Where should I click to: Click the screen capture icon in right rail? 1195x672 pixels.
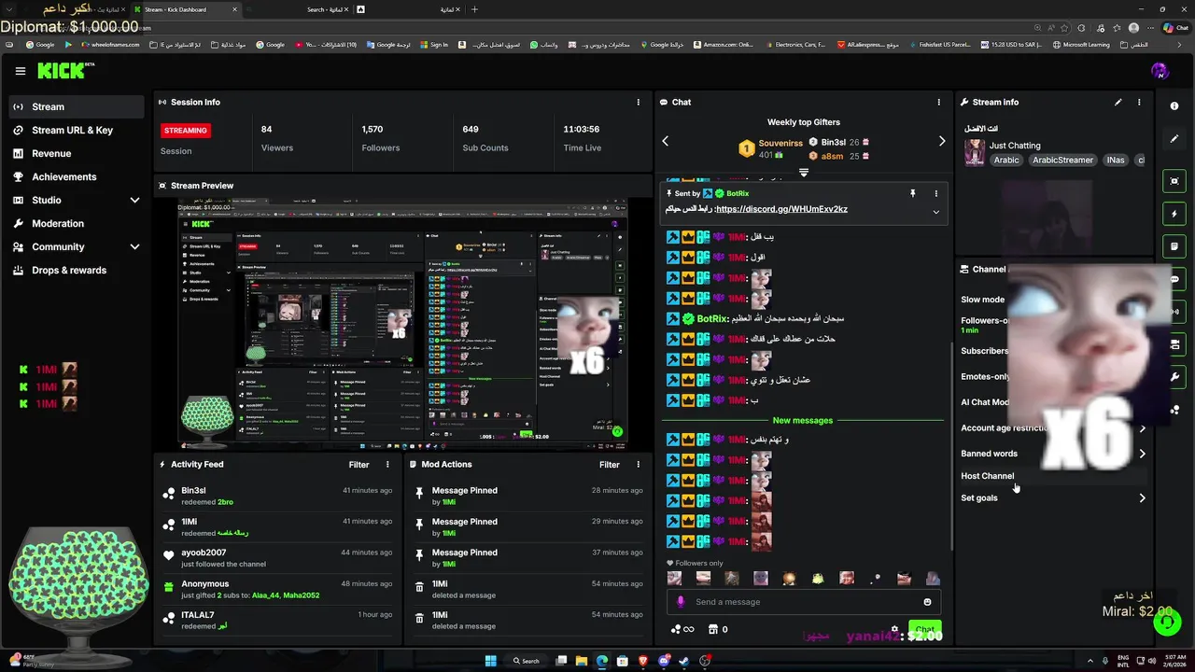point(1174,181)
